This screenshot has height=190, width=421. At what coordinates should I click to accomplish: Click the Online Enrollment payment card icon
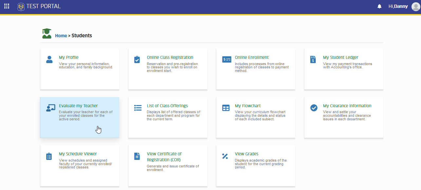pyautogui.click(x=227, y=60)
